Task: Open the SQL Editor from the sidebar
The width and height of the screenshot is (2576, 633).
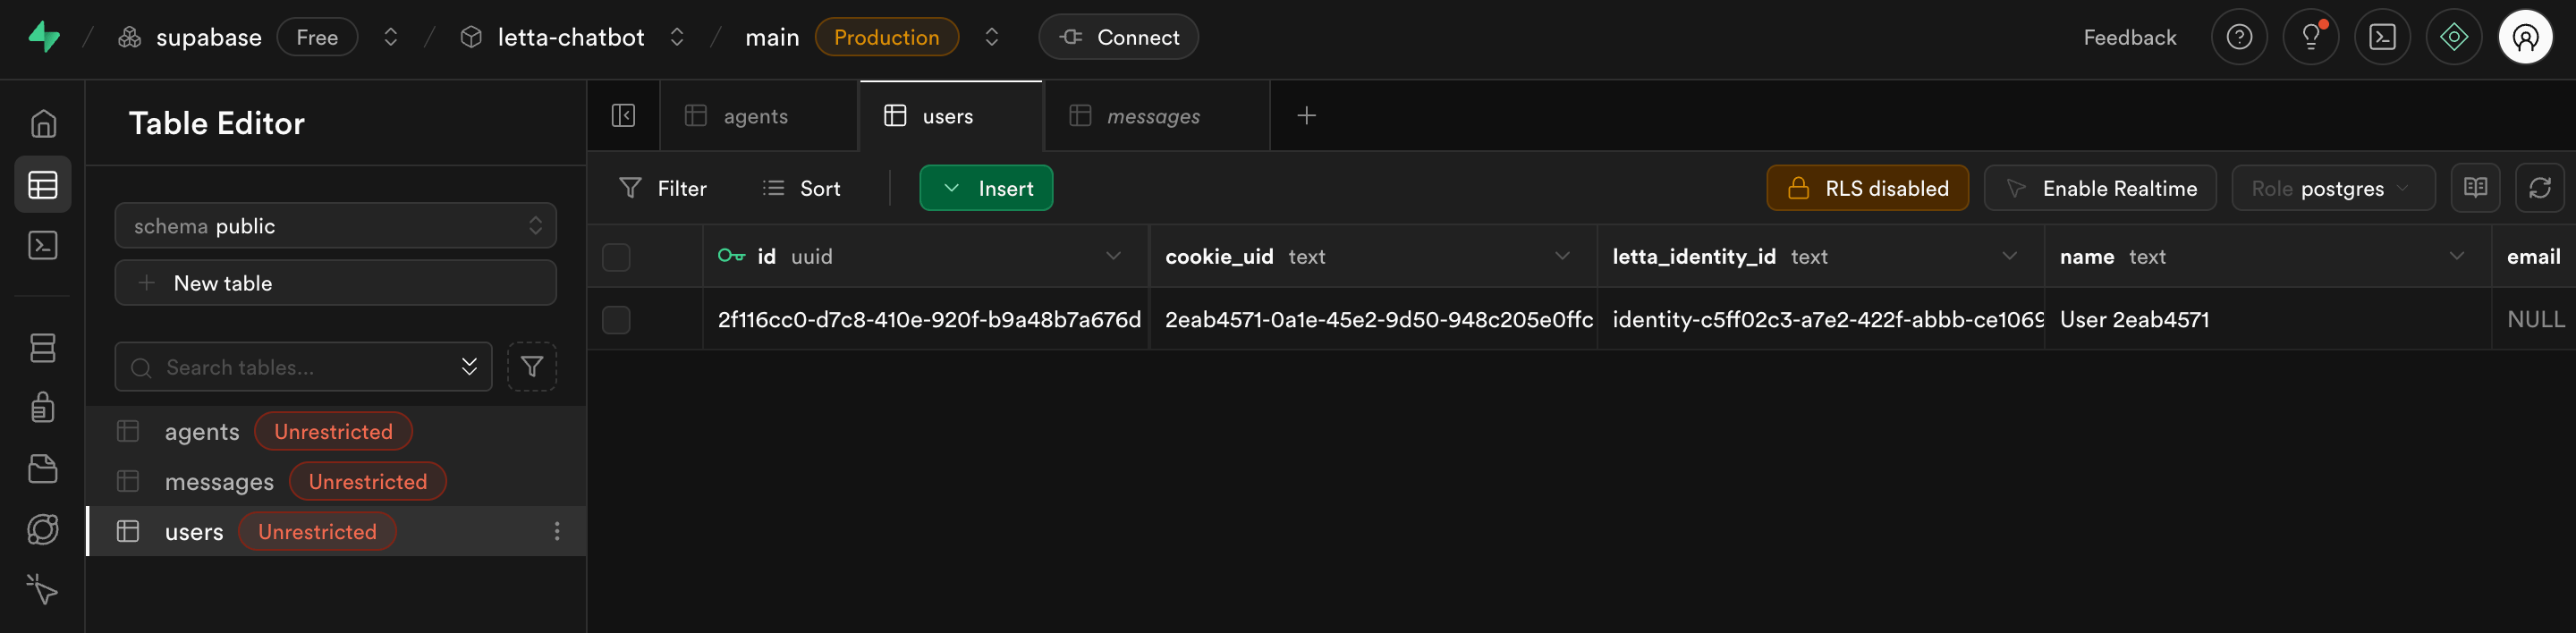Action: tap(44, 245)
